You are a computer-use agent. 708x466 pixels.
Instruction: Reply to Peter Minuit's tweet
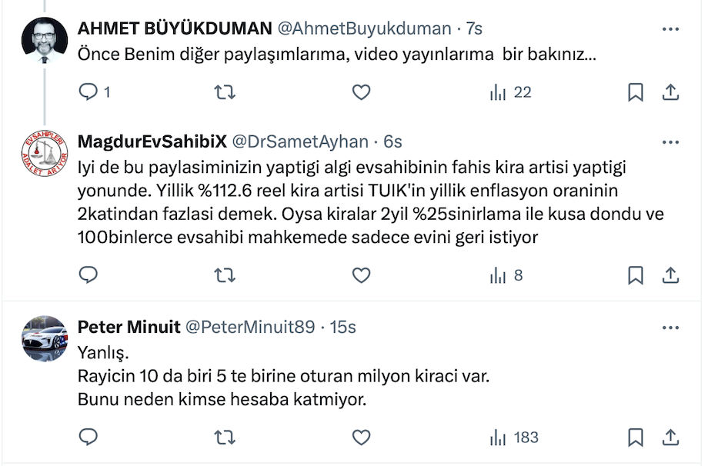(89, 438)
